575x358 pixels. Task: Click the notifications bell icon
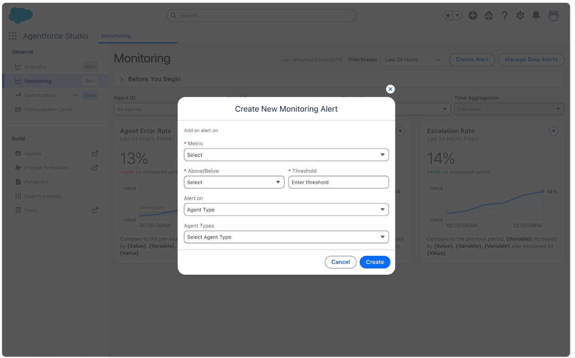click(536, 15)
